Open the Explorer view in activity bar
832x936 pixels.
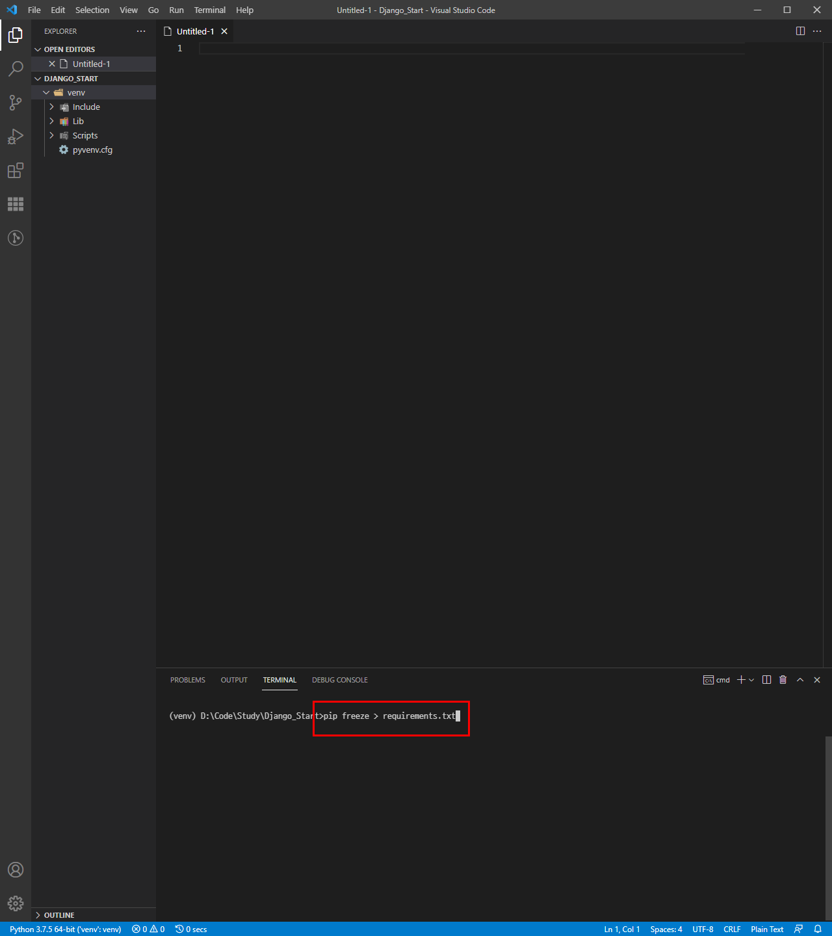coord(16,35)
